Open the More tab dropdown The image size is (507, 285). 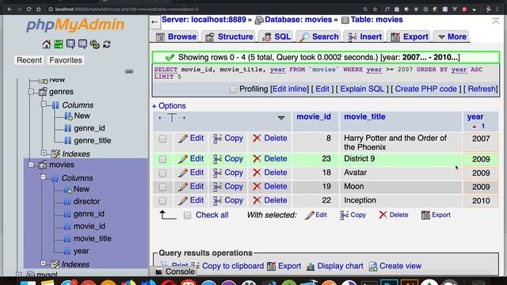coord(452,37)
